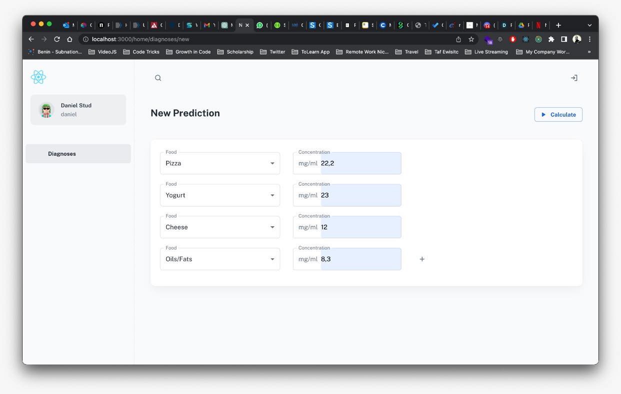Open the Cheese food dropdown
This screenshot has width=621, height=394.
[220, 227]
